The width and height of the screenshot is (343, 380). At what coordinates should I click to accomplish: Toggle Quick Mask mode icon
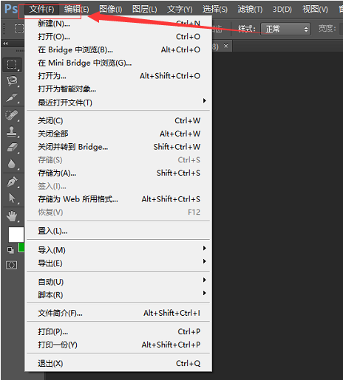click(12, 265)
